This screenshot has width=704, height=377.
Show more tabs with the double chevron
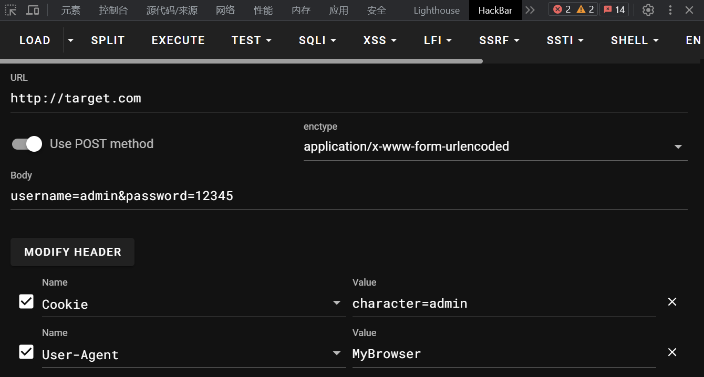pyautogui.click(x=530, y=10)
